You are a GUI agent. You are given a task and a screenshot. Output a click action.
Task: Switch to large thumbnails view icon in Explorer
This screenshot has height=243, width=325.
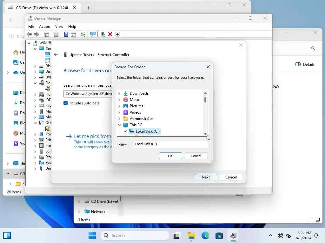pos(317,220)
